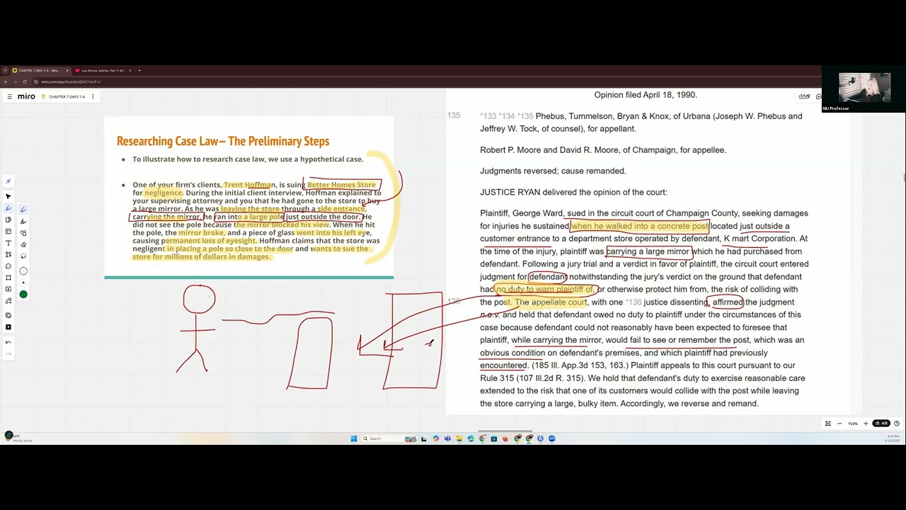906x510 pixels.
Task: Click the NIU Professor webcam thumbnail
Action: pyautogui.click(x=863, y=89)
